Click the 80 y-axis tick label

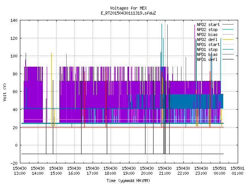click(x=15, y=74)
